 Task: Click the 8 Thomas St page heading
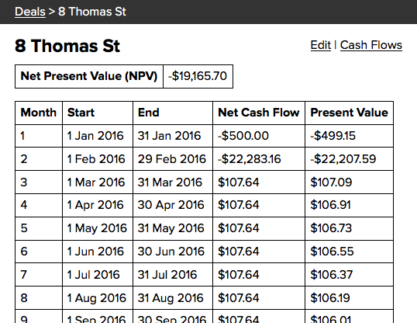point(67,46)
